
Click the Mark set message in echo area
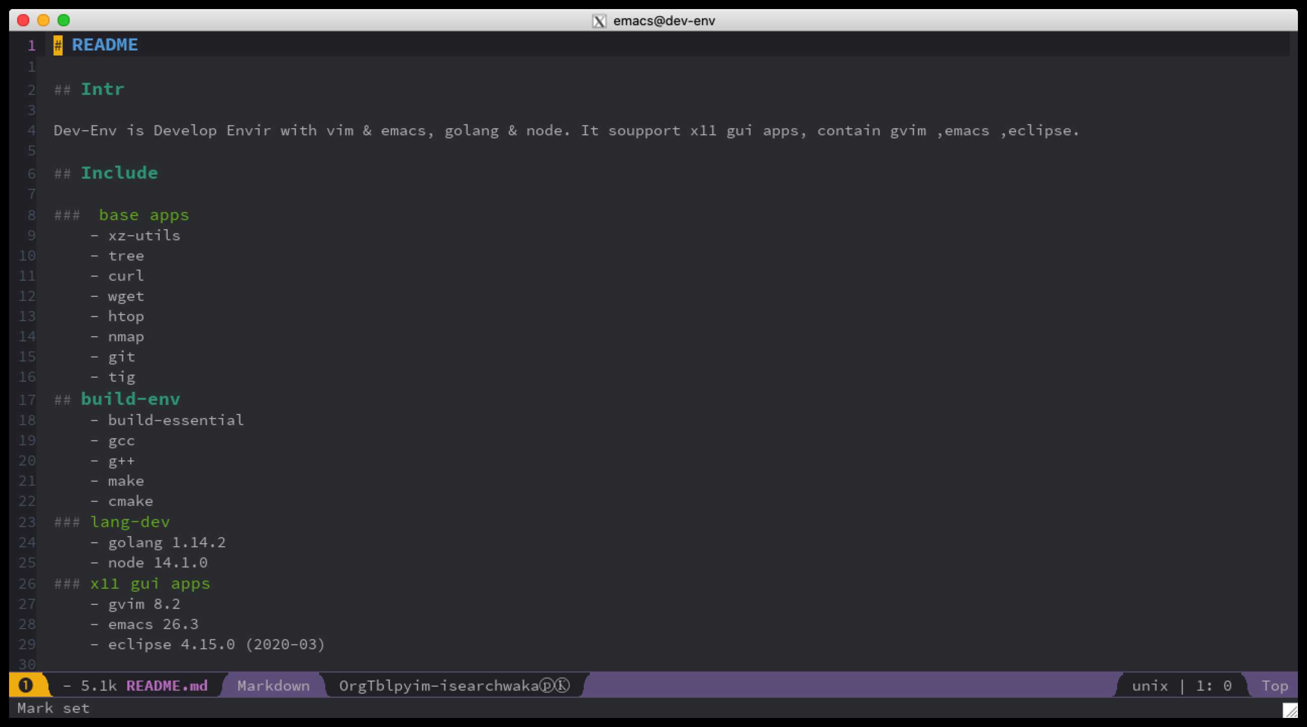pos(53,708)
